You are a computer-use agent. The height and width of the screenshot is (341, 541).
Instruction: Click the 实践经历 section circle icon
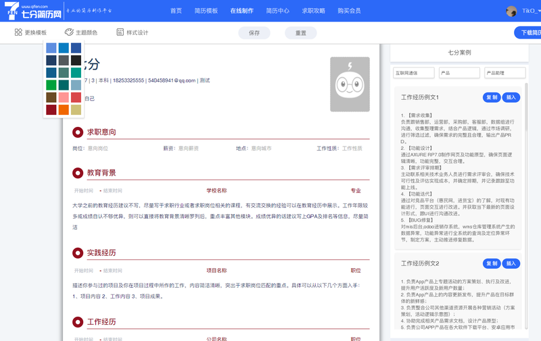pos(78,253)
